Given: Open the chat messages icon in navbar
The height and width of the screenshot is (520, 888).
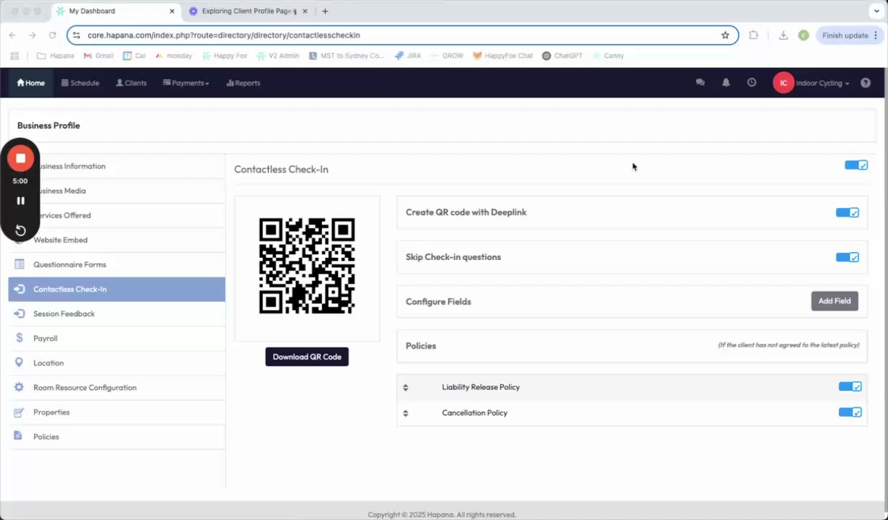Looking at the screenshot, I should click(x=700, y=83).
